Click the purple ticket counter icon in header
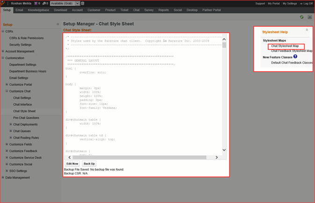 pos(36,3)
